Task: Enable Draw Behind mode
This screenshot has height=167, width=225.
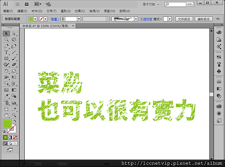Action: (10, 143)
